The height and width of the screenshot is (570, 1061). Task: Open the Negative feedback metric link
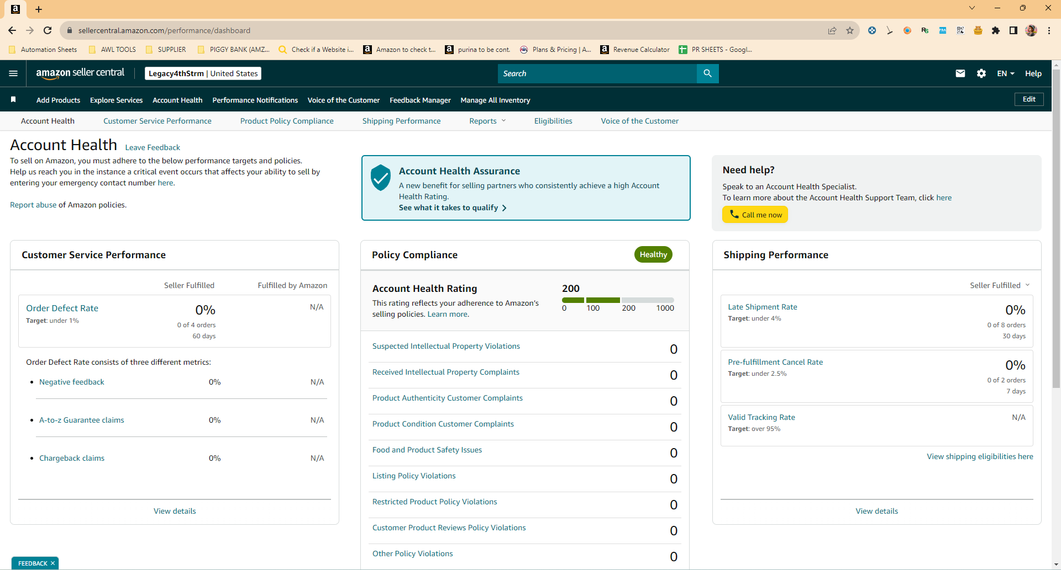(71, 382)
